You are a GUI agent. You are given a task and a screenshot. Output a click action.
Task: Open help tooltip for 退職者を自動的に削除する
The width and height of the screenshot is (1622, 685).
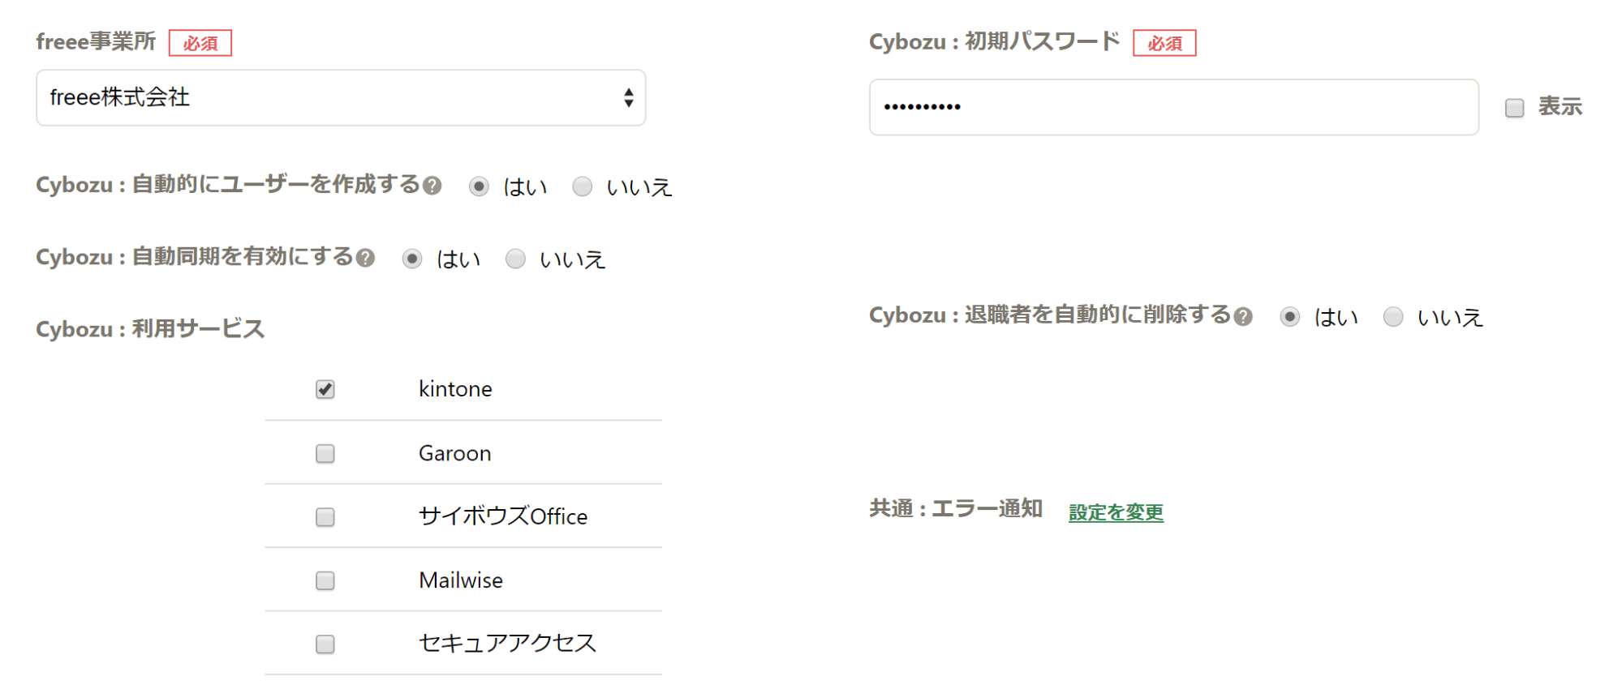1241,317
